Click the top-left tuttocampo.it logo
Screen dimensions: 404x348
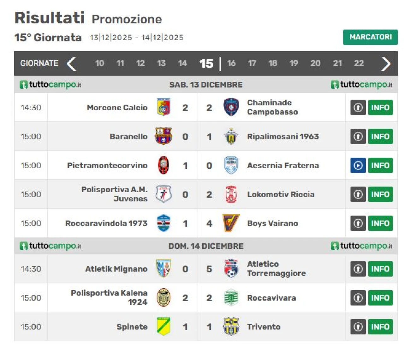(50, 85)
